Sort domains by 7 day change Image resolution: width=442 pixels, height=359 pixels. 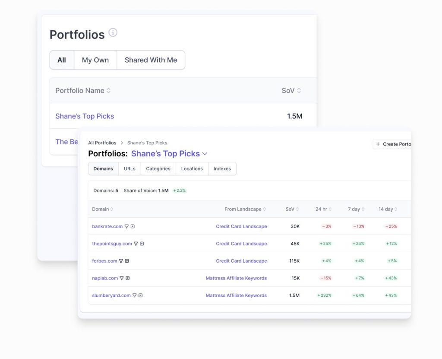pos(356,209)
